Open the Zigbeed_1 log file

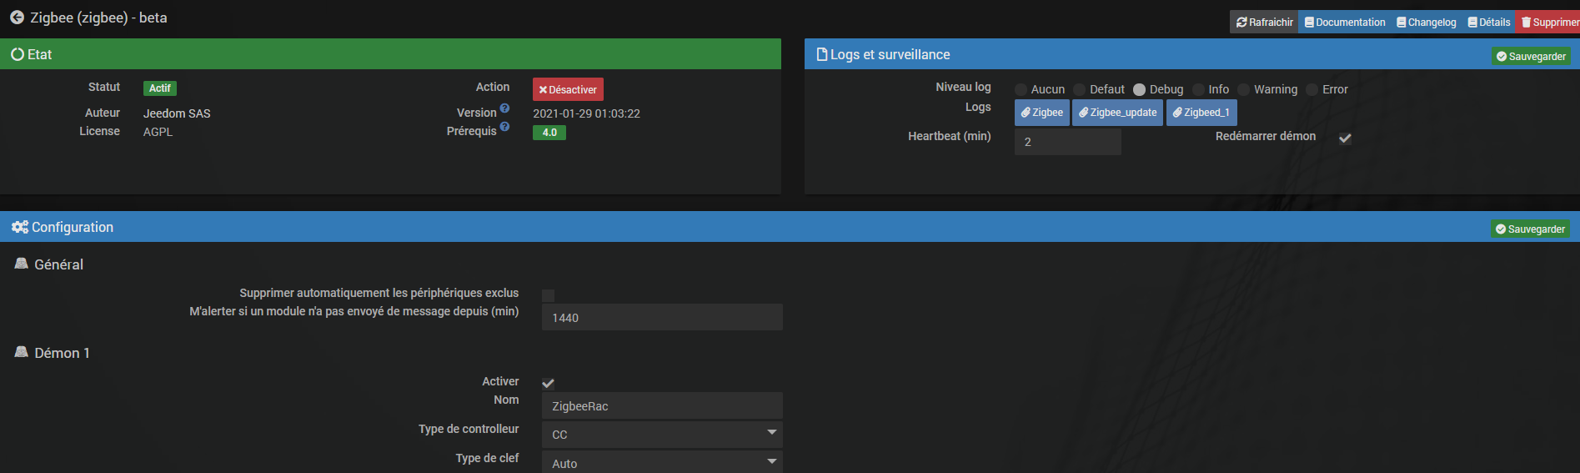(1201, 113)
